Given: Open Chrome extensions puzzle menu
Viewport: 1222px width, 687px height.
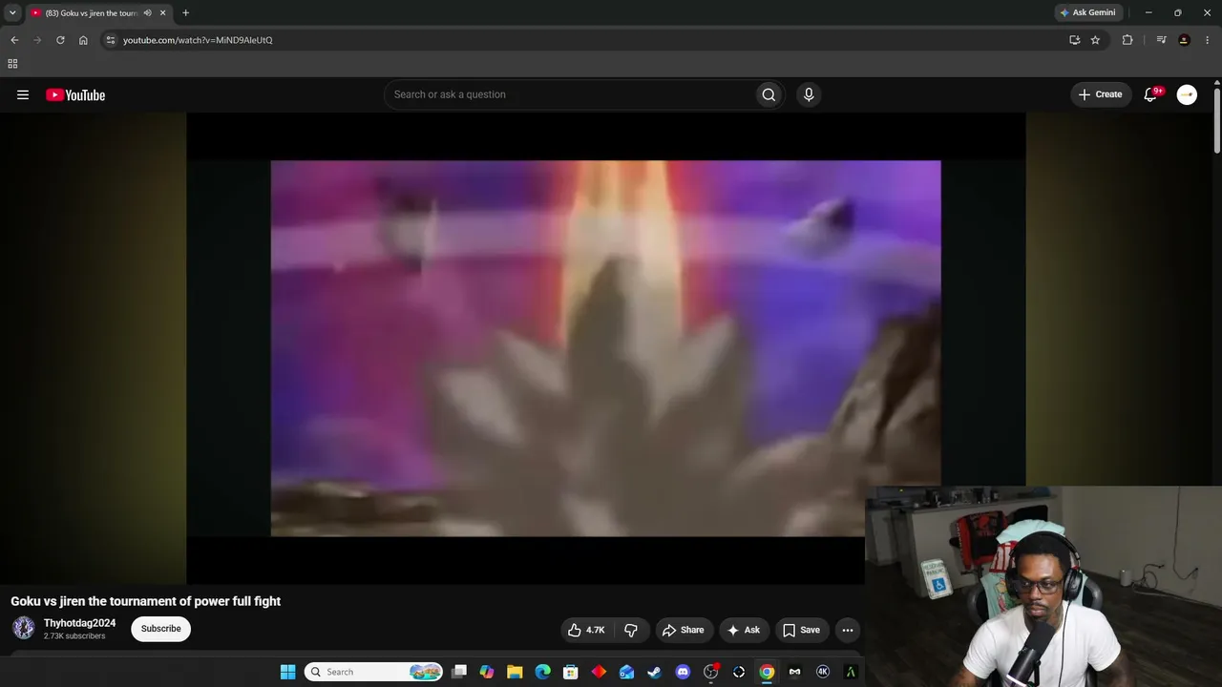Looking at the screenshot, I should coord(1127,40).
